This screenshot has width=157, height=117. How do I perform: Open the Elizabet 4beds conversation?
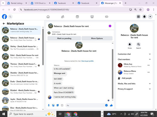pyautogui.click(x=21, y=91)
